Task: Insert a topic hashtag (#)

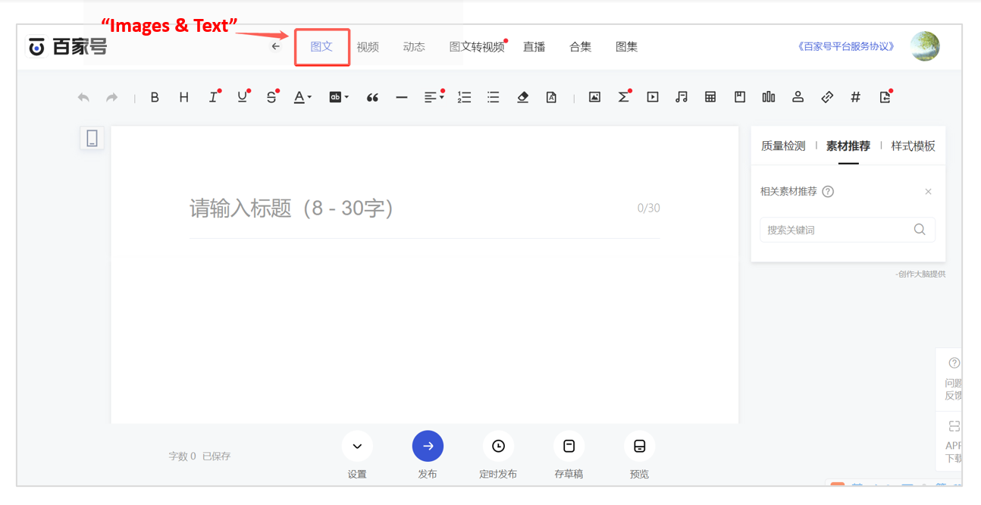Action: tap(856, 97)
